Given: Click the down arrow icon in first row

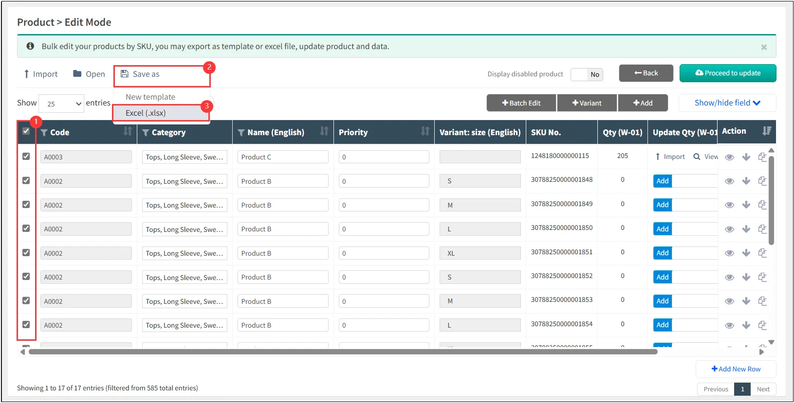Looking at the screenshot, I should (x=746, y=157).
